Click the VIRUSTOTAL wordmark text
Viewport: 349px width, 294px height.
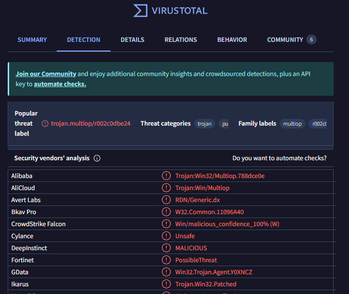tap(180, 11)
